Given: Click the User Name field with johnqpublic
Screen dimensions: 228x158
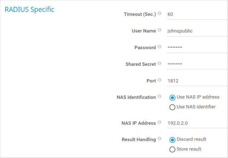Looking at the screenshot, I should tap(197, 31).
